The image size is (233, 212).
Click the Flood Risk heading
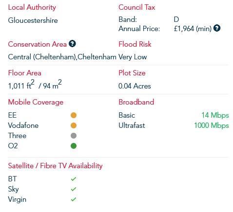pos(135,44)
